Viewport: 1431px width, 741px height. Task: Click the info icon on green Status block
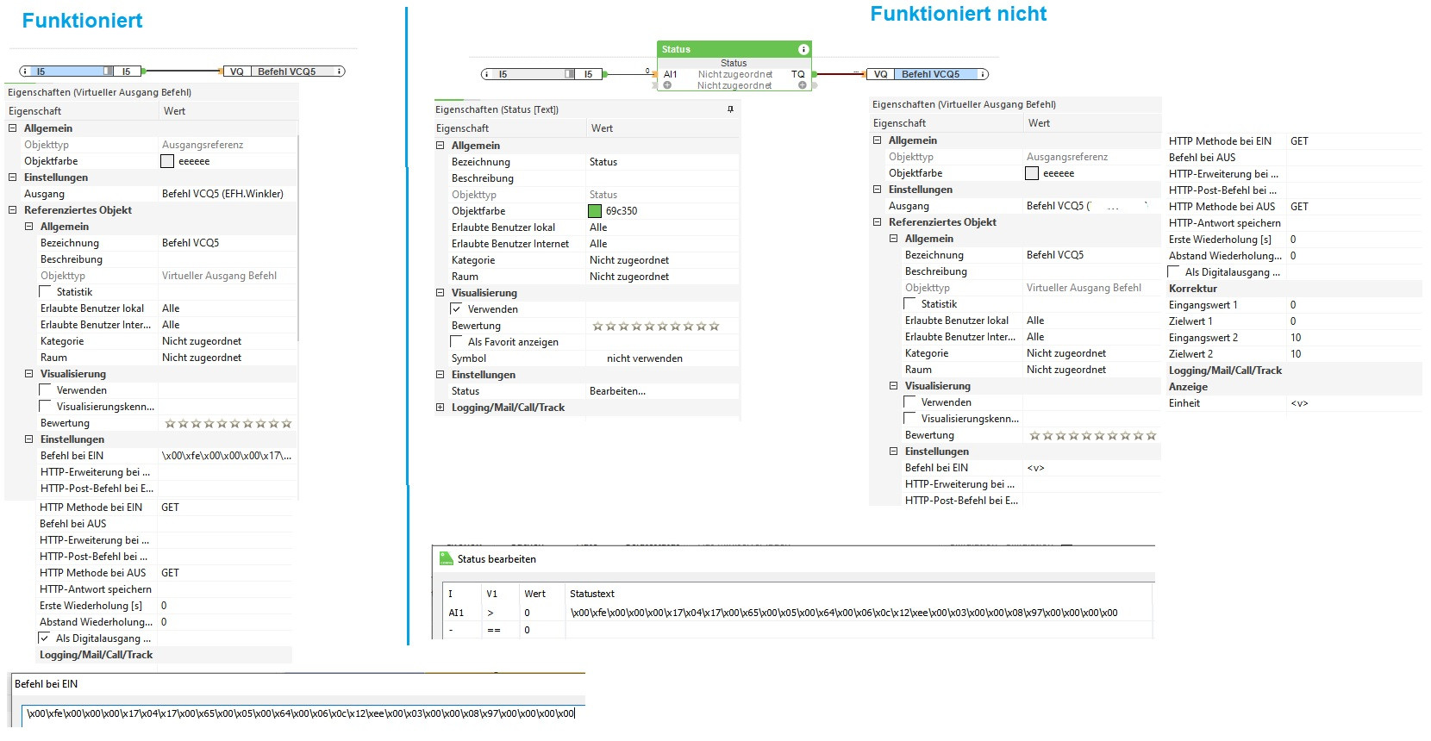tap(803, 49)
